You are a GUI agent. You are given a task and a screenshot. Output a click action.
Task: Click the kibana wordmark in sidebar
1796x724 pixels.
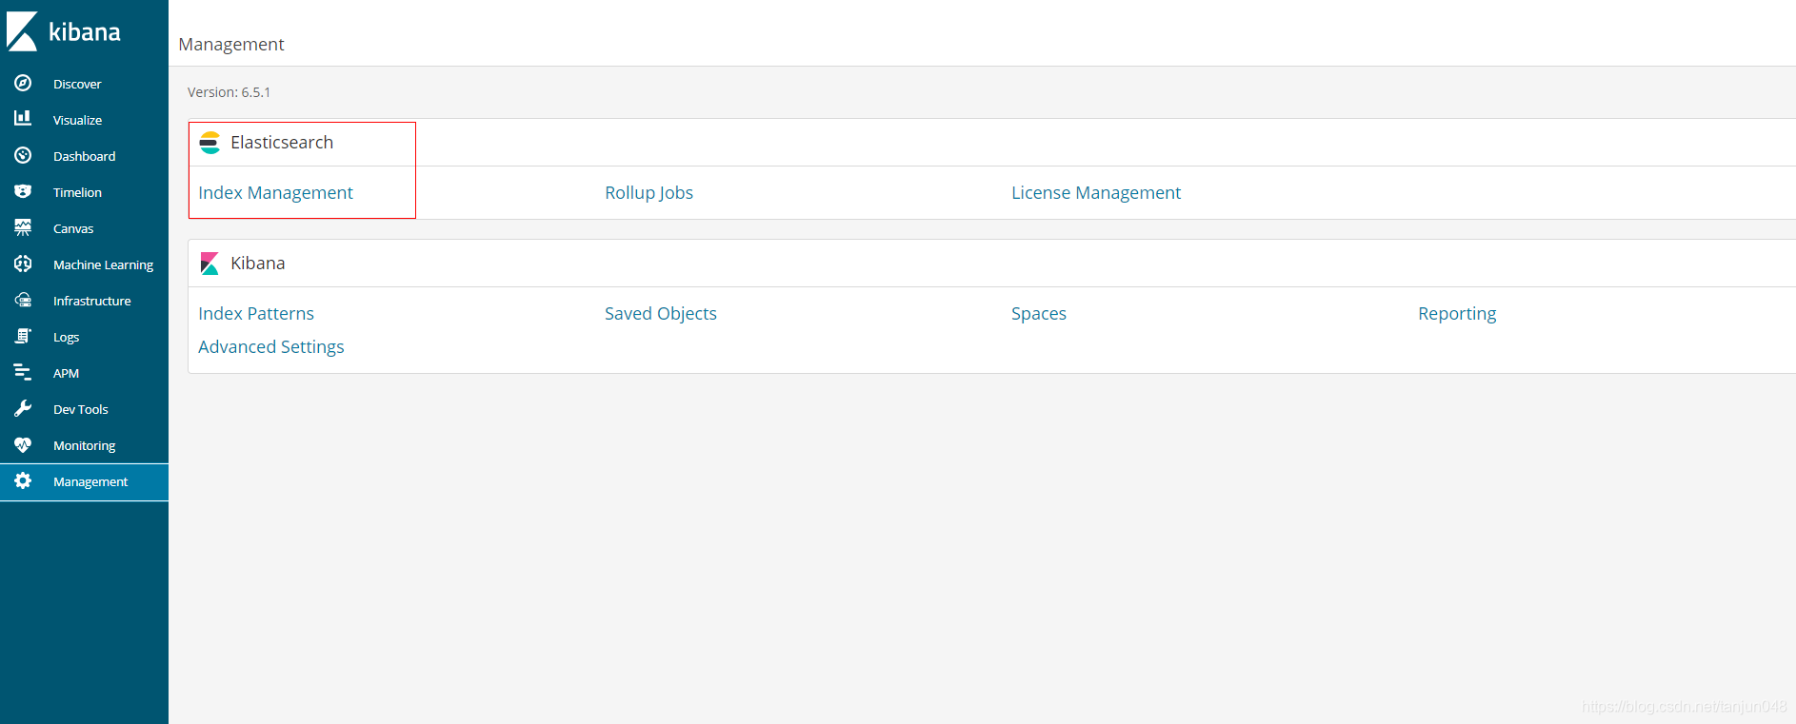point(85,32)
